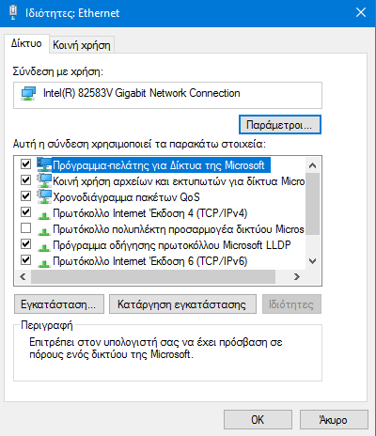Uncheck the TCP/IPv6 protocol checkbox
Viewport: 376px width, 436px height.
click(25, 260)
